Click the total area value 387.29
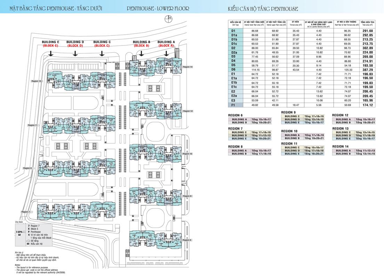Screen dimensions: 384x278 click(368, 69)
